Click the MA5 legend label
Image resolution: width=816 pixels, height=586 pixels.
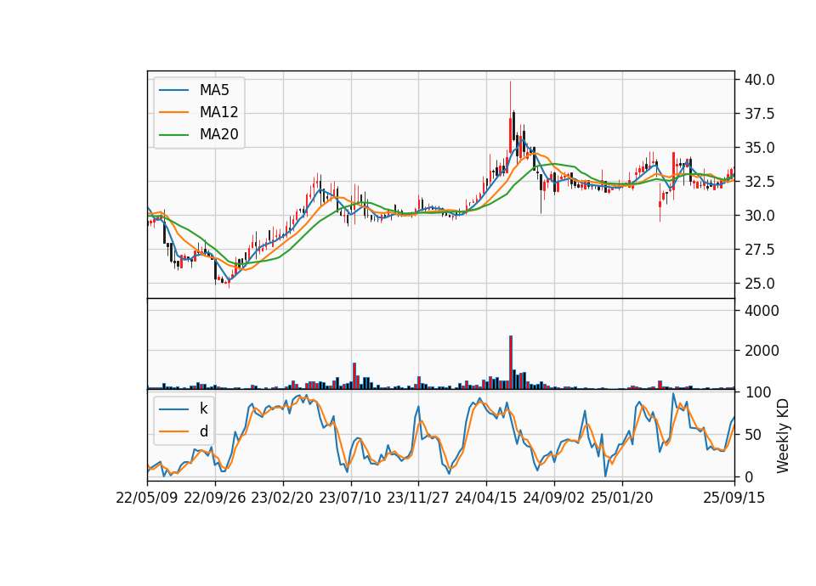[x=214, y=90]
